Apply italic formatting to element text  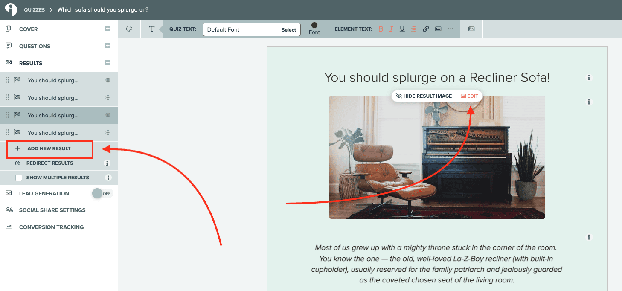391,29
